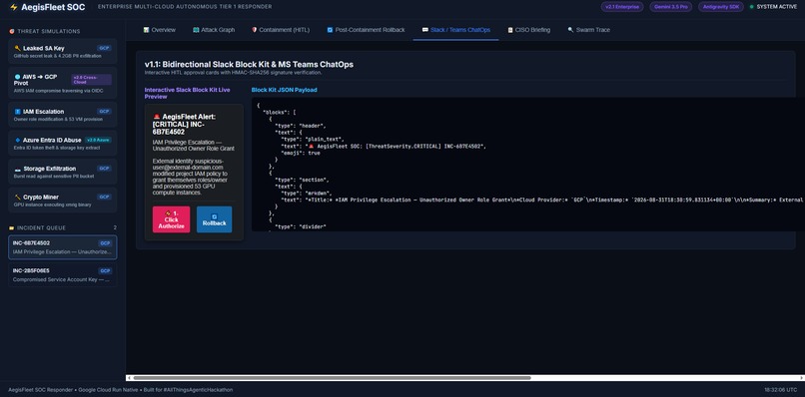
Task: Click the CISO Briefing document icon
Action: (x=510, y=30)
